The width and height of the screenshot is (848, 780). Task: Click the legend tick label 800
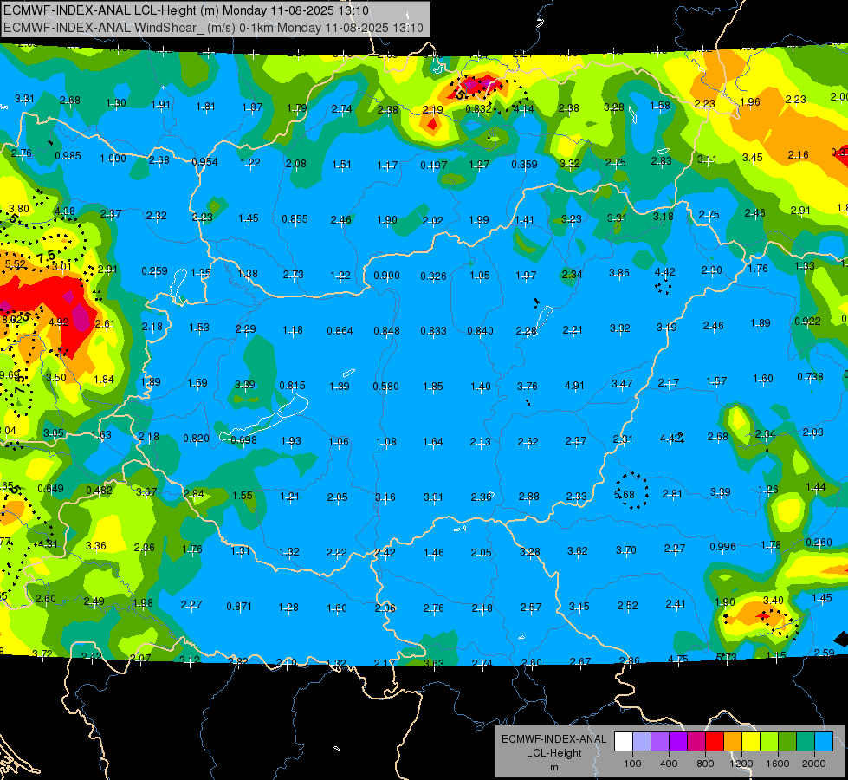(x=705, y=764)
